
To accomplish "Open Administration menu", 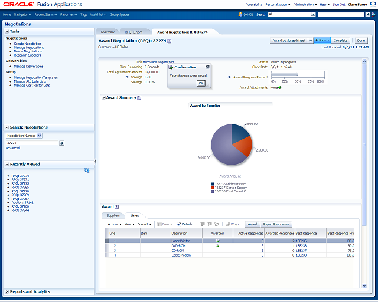I will tap(305, 4).
